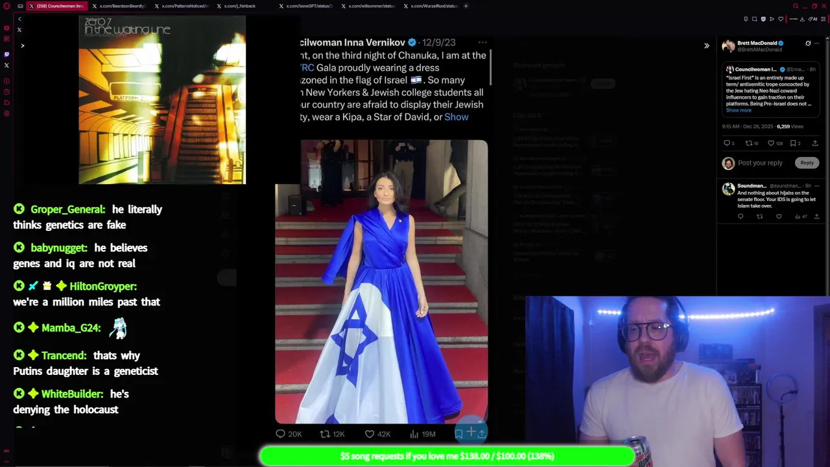Click the green song requests donation bar
830x467 pixels.
(x=447, y=456)
